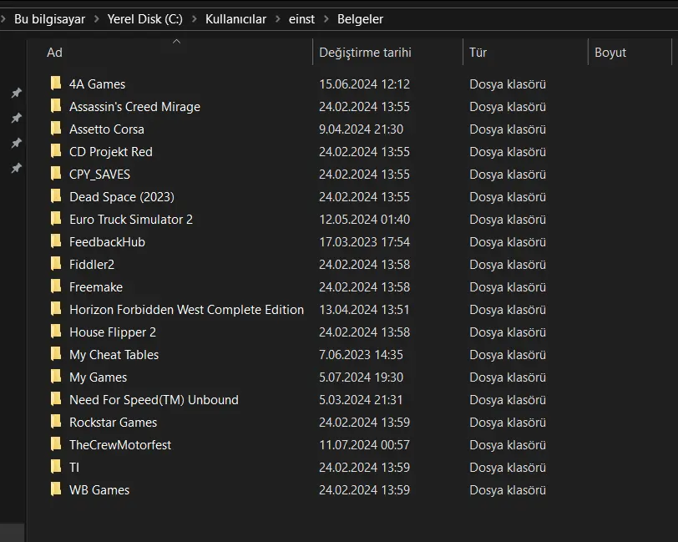This screenshot has height=542, width=678.
Task: Click the FeedbackHub folder icon
Action: click(56, 241)
